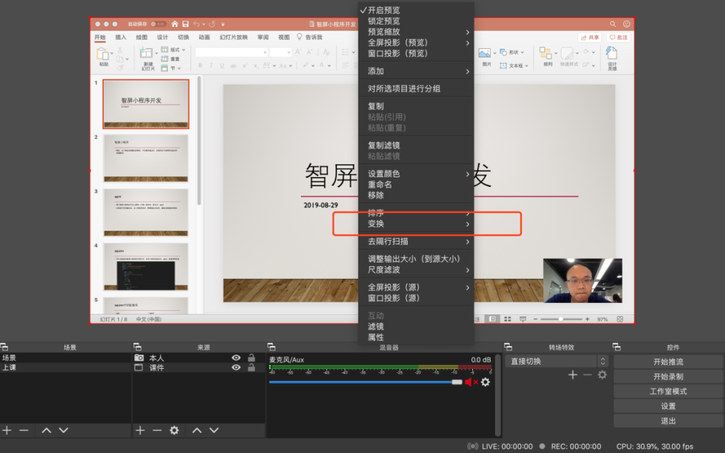Viewport: 725px width, 453px height.
Task: Remove the selected source with the minus icon
Action: pyautogui.click(x=157, y=430)
